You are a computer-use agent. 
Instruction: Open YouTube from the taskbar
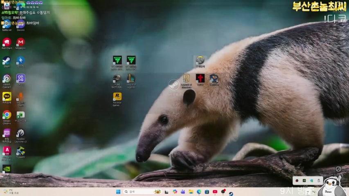[215, 192]
